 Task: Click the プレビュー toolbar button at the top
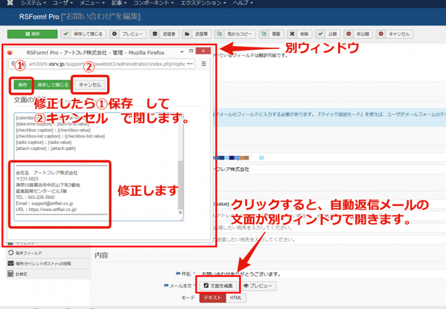[x=127, y=34]
